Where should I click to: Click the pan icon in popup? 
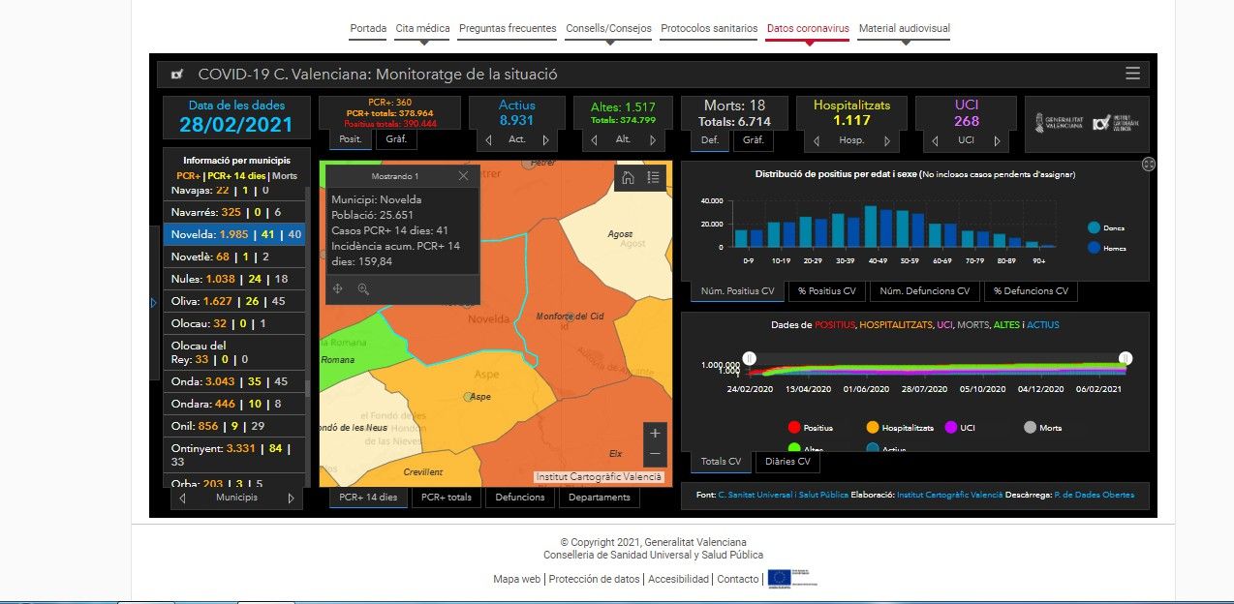[x=337, y=288]
